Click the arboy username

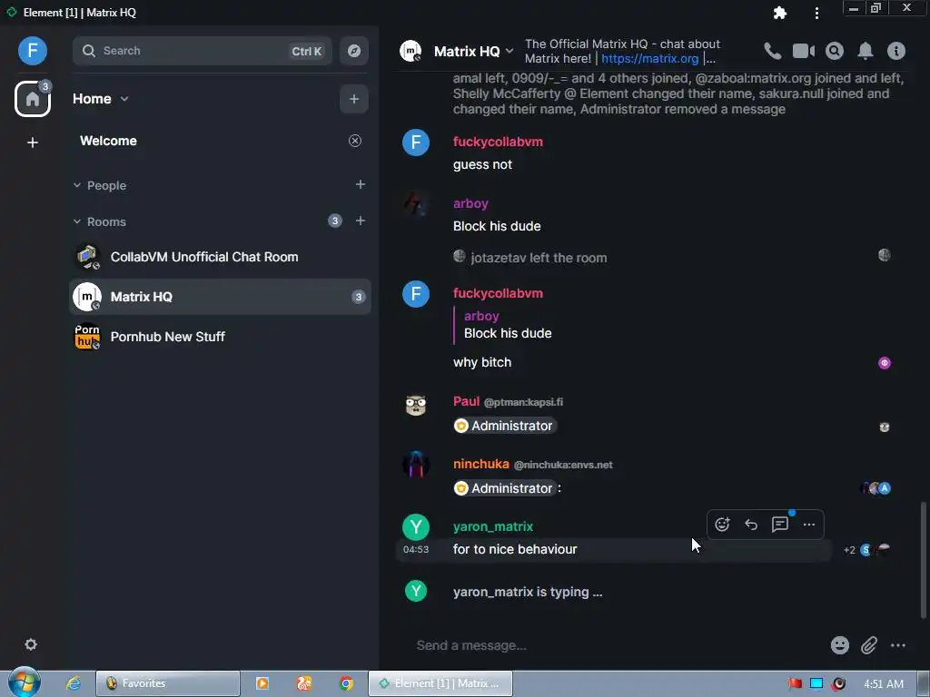point(470,203)
